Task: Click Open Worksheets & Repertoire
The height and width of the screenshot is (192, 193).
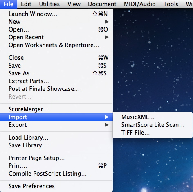Action: pyautogui.click(x=56, y=45)
